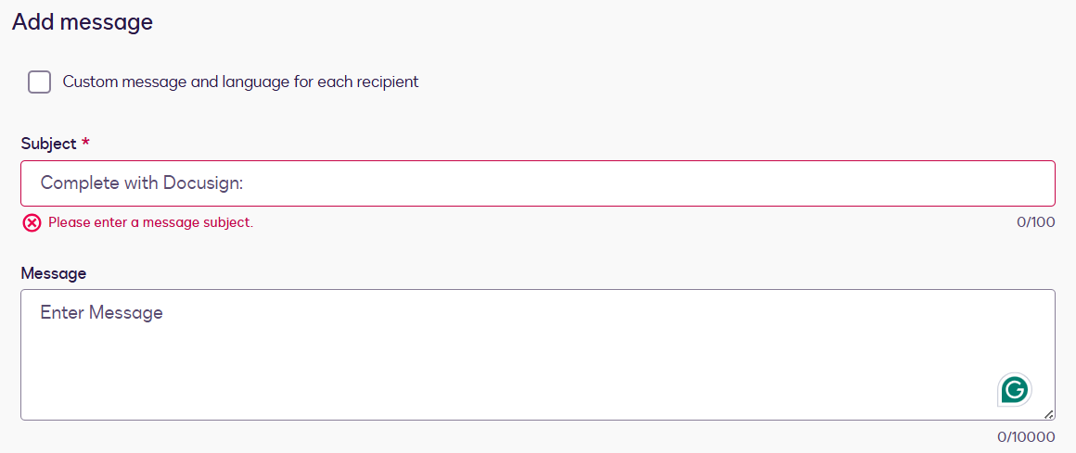Click the Subject field label

click(48, 144)
